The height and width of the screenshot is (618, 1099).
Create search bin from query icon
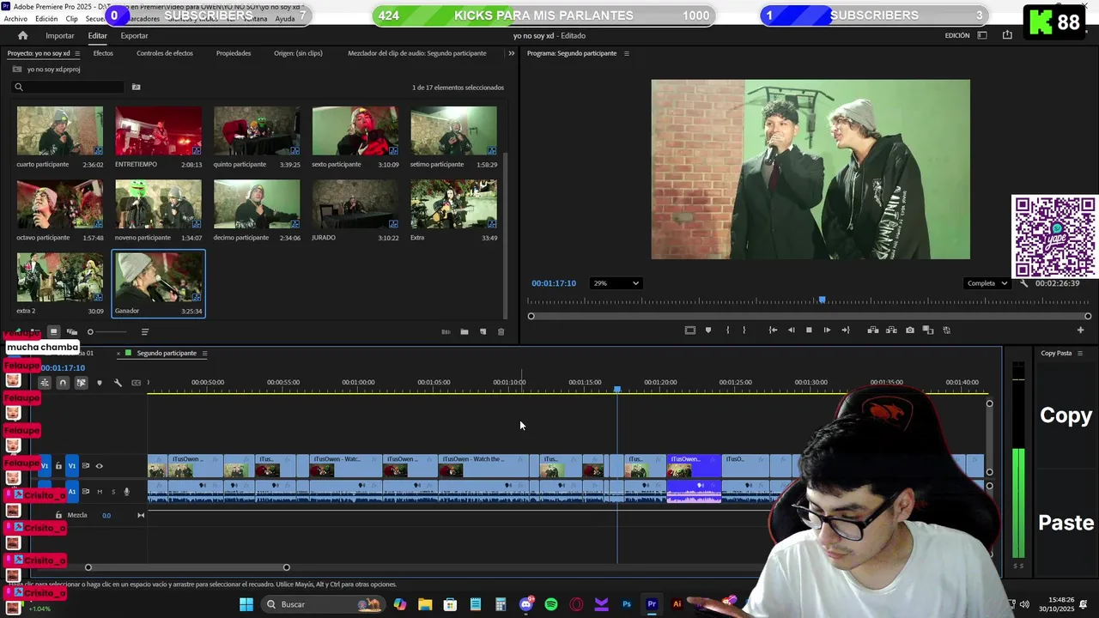136,87
